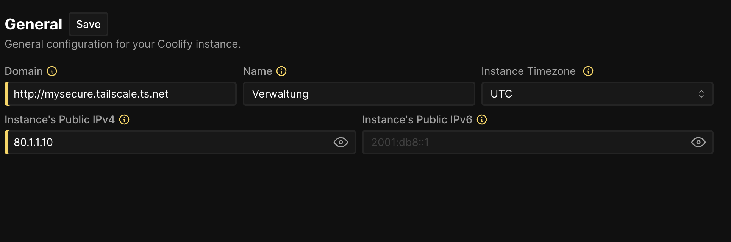Screen dimensions: 731x242
Task: Click the Instance's Public IPv6 label
Action: click(417, 119)
